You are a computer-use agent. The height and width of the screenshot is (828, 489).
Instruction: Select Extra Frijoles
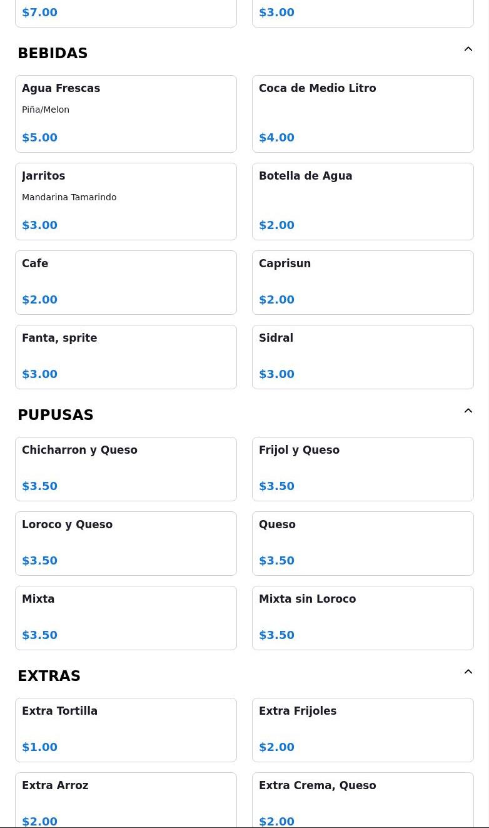363,730
